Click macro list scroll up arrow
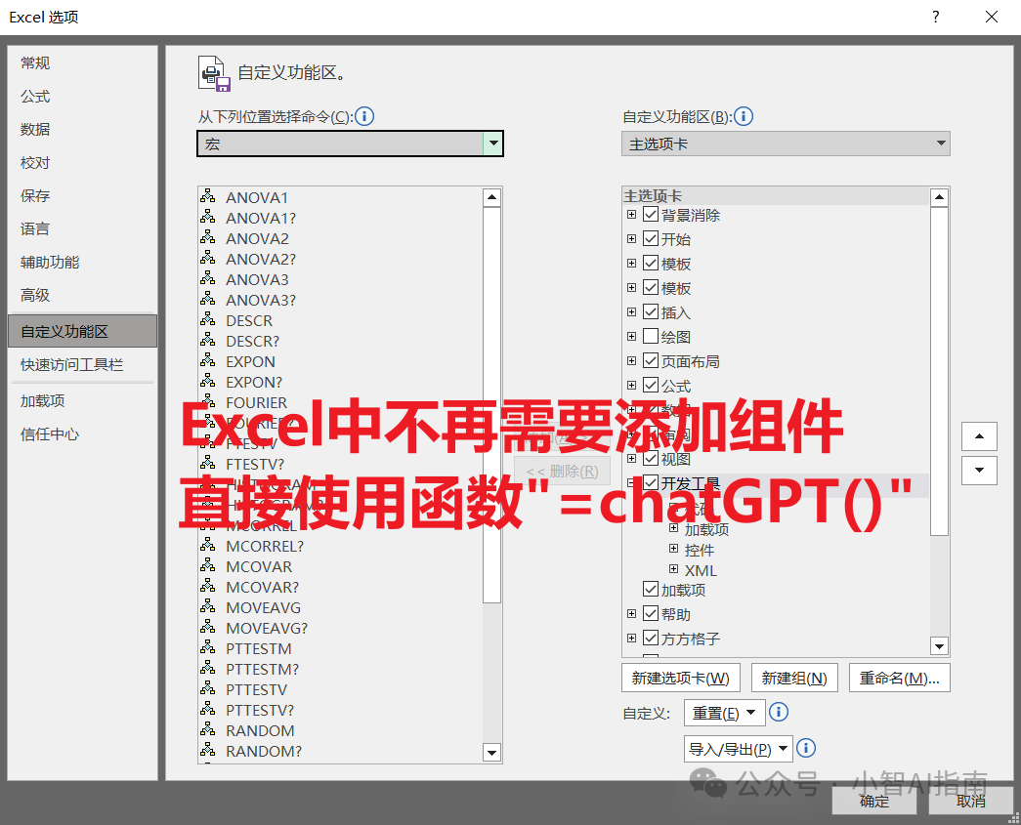This screenshot has width=1021, height=825. point(492,197)
